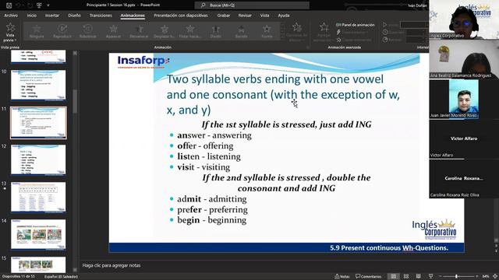Image resolution: width=499 pixels, height=280 pixels.
Task: Open the Ayuda tab
Action: (x=284, y=16)
